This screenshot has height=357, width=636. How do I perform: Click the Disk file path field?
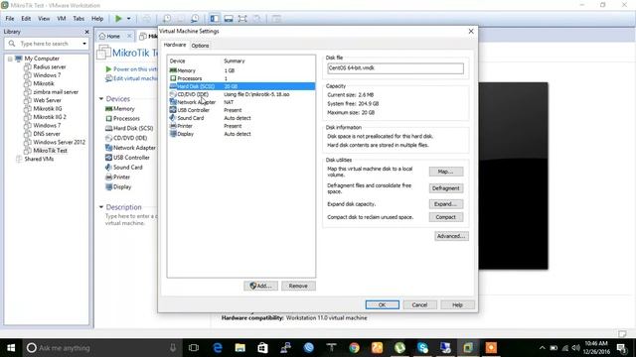point(396,68)
